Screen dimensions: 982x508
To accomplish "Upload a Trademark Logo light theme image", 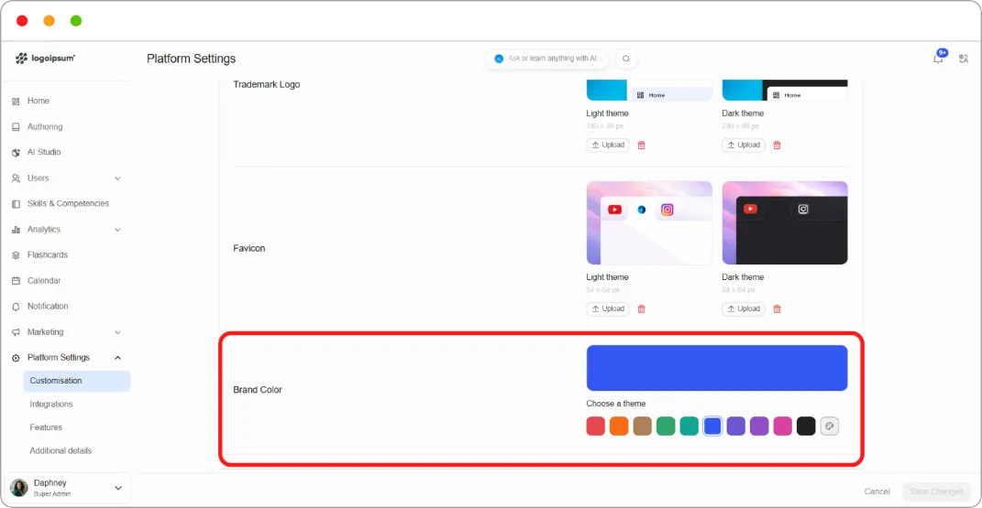I will (608, 145).
